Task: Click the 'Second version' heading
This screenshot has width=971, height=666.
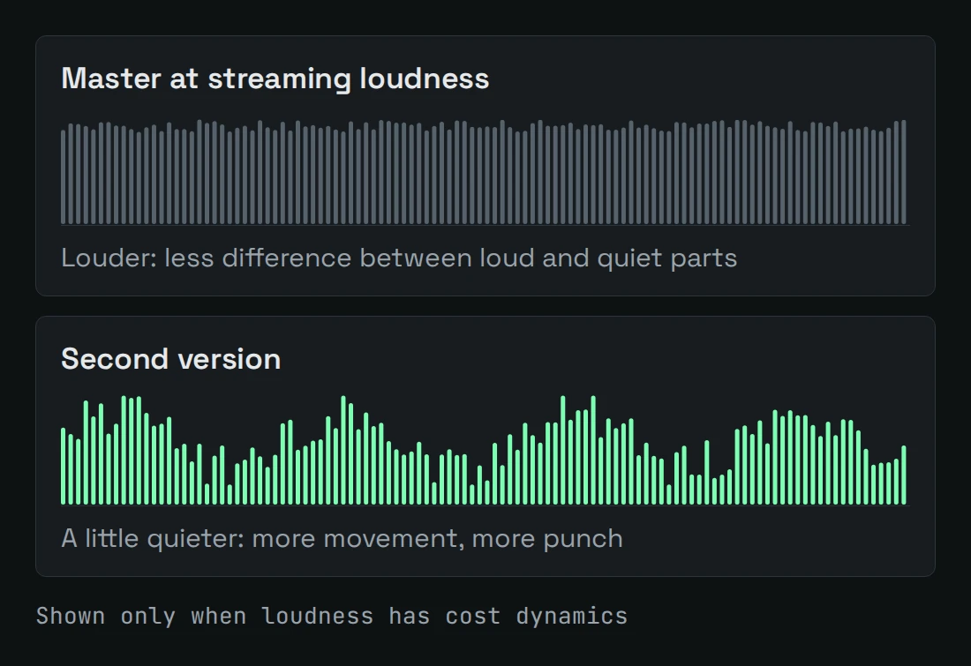Action: click(171, 359)
